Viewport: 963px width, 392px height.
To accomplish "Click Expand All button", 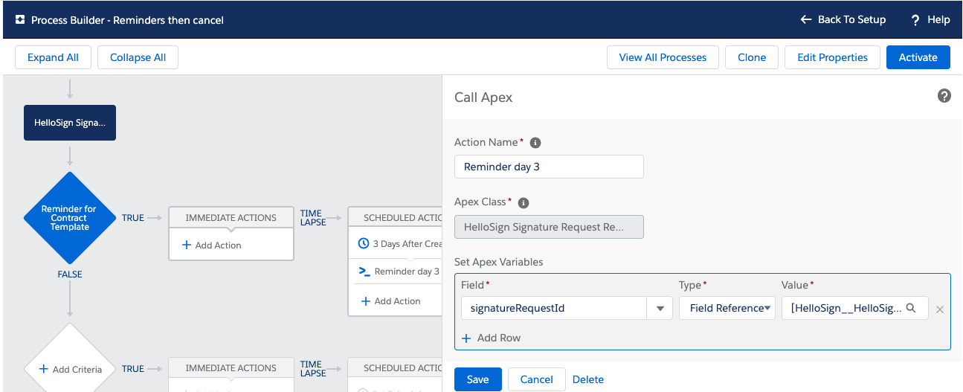I will click(53, 57).
